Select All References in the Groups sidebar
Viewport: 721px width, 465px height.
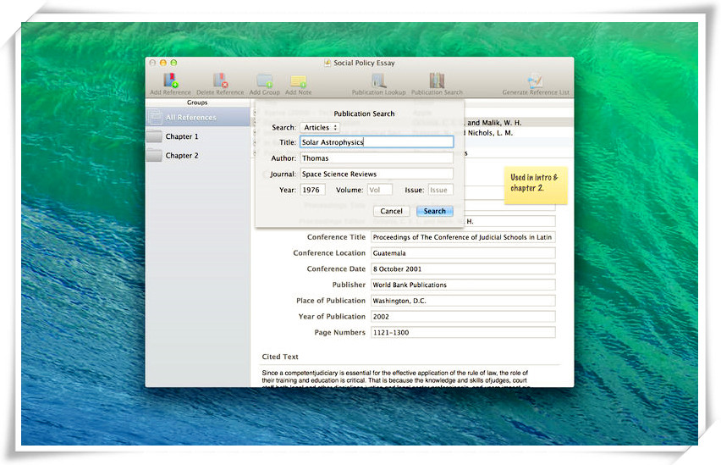click(x=190, y=118)
